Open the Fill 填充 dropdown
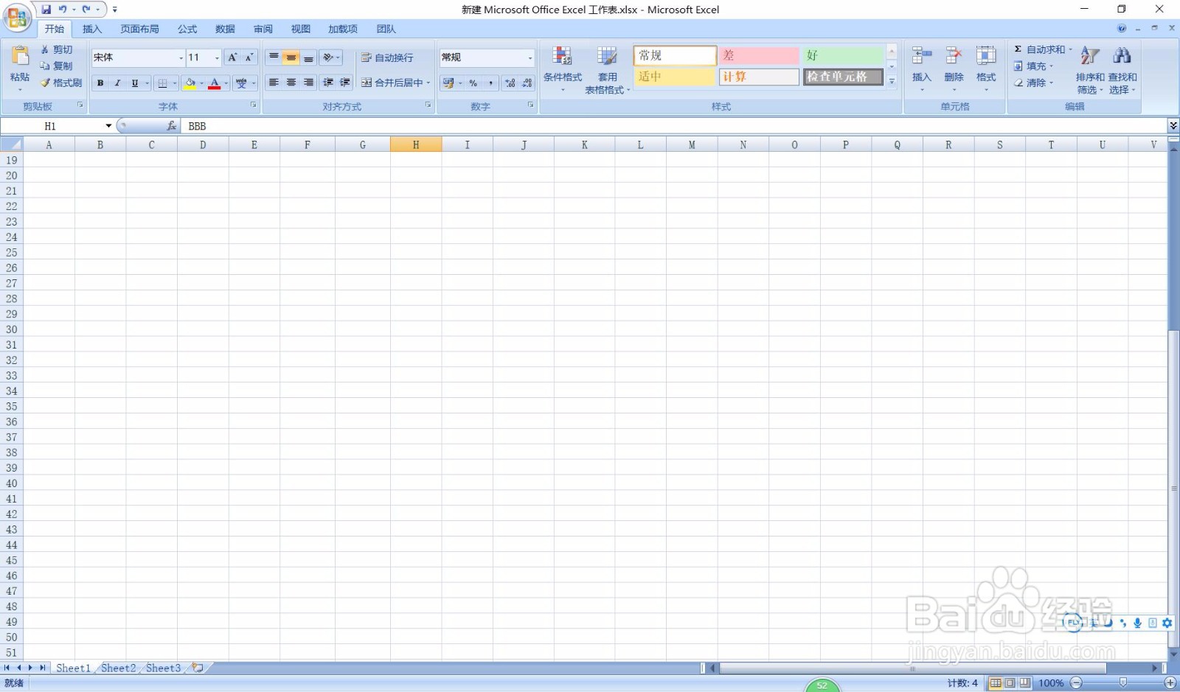1180x692 pixels. (x=1033, y=66)
